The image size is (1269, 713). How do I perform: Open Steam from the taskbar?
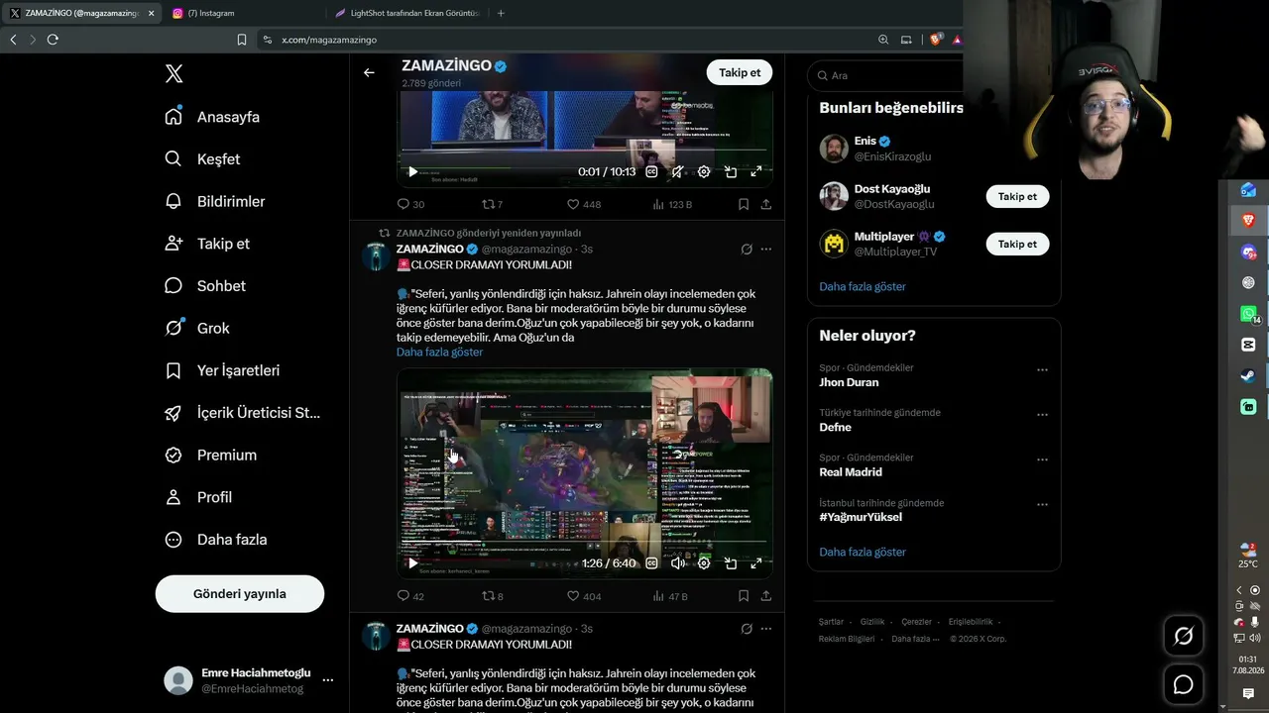pyautogui.click(x=1248, y=376)
